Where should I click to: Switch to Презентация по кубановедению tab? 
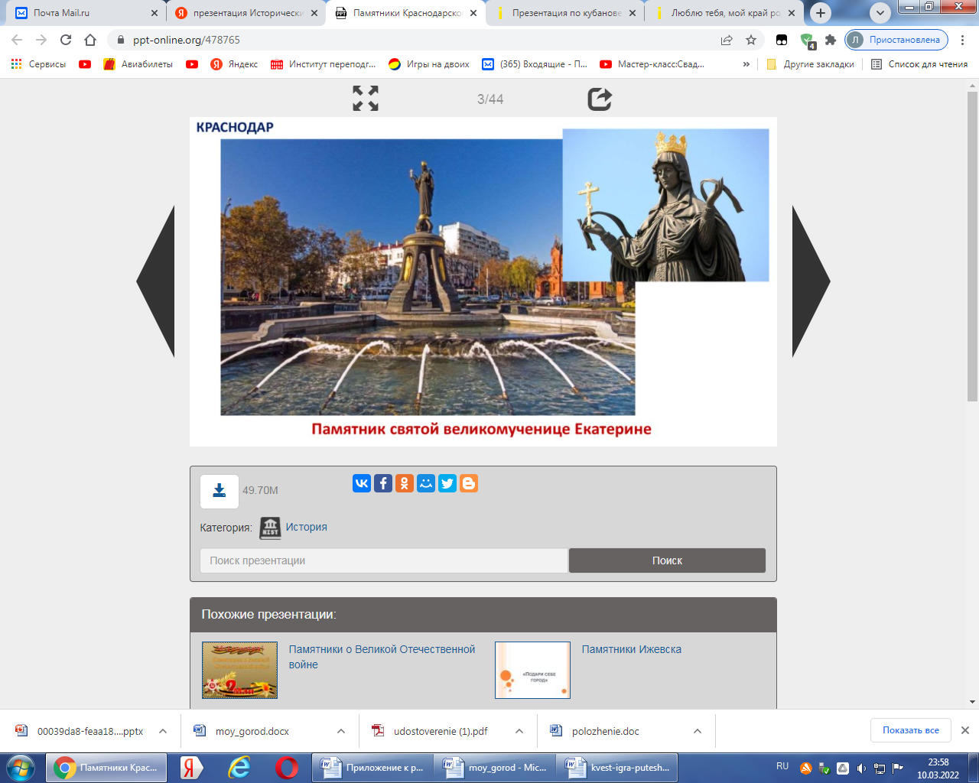566,13
